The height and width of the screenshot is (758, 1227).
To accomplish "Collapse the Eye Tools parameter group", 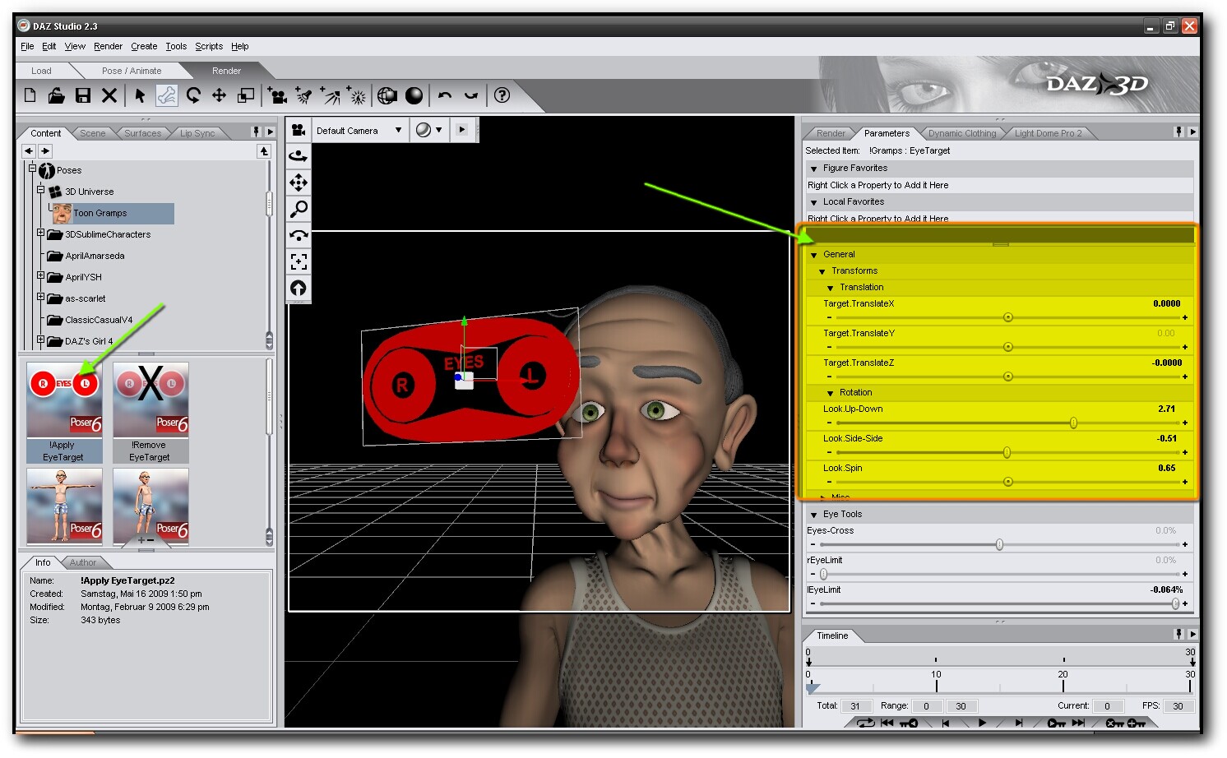I will 813,515.
